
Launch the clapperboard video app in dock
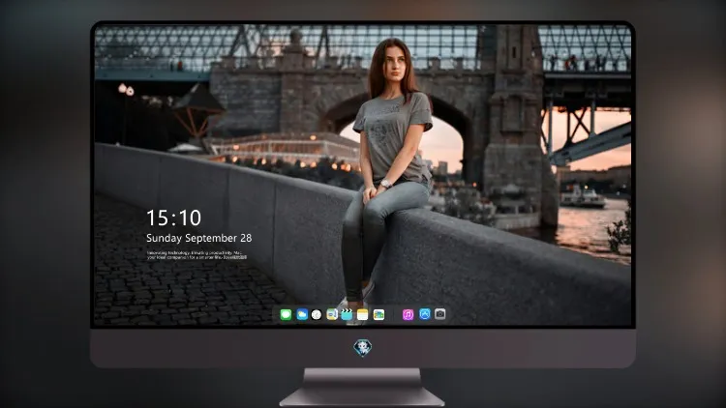pos(347,314)
